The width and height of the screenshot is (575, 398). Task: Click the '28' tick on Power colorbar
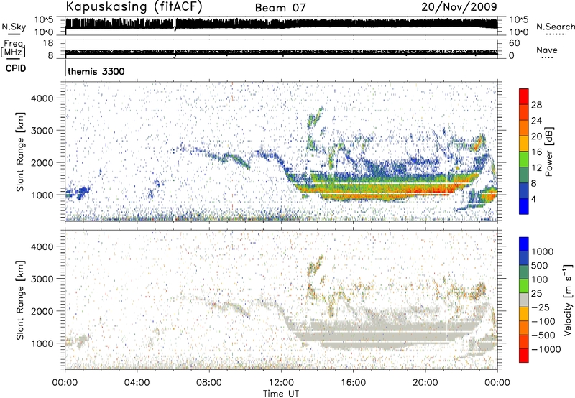coord(536,105)
